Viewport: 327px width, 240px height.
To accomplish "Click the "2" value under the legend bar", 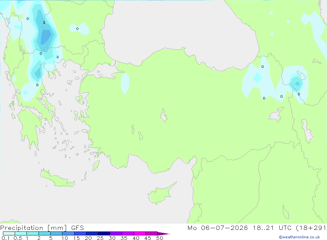I will point(39,238).
